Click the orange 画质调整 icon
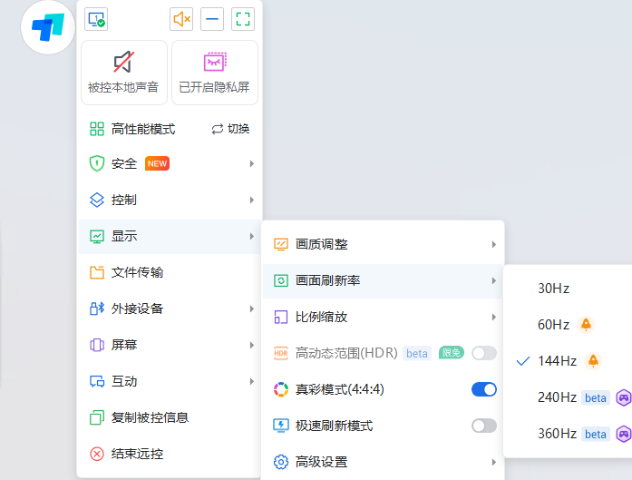Screen dimensions: 632x480 pyautogui.click(x=281, y=244)
